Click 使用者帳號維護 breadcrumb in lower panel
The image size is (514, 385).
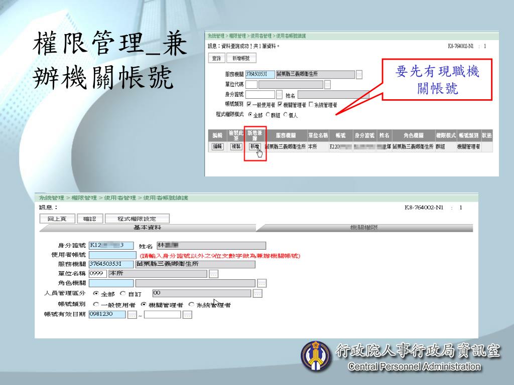point(166,198)
